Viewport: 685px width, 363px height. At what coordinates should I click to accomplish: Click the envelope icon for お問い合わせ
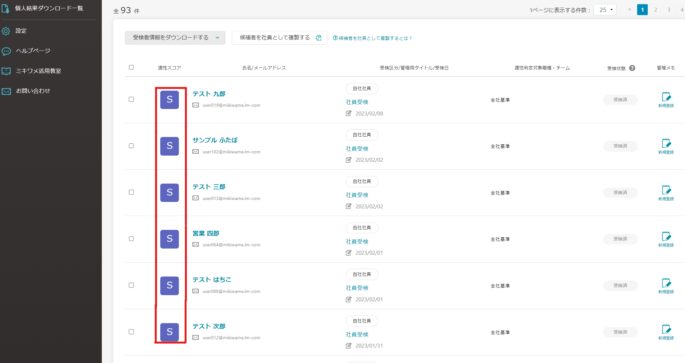(6, 91)
